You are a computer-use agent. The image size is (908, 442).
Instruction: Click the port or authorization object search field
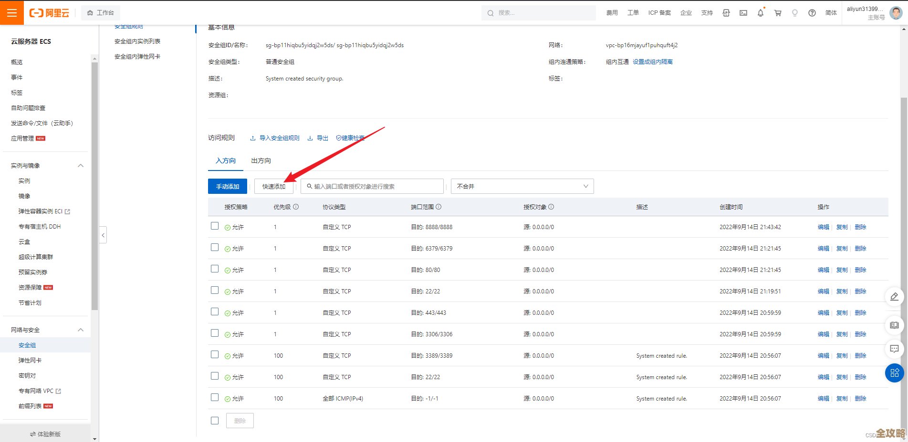point(372,186)
